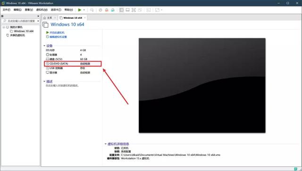Collapse the 描述 description section
Image resolution: width=302 pixels, height=171 pixels.
[x=44, y=81]
